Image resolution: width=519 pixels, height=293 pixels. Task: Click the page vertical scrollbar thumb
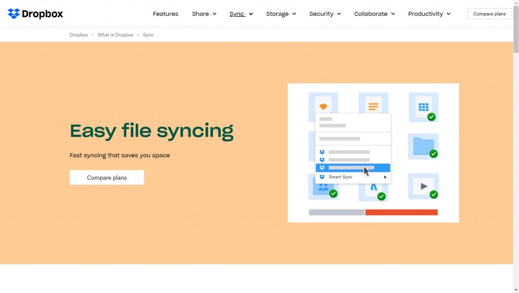coord(516,29)
